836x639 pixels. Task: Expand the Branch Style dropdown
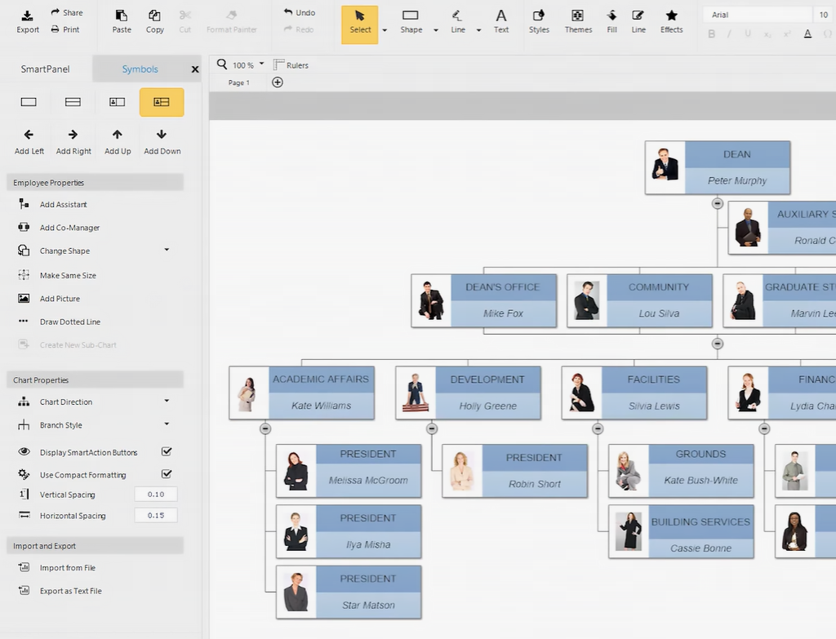tap(167, 424)
